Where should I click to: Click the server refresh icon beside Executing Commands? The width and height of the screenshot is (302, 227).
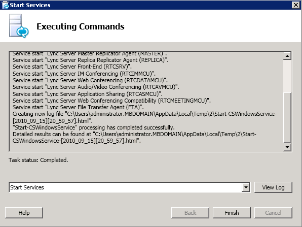pyautogui.click(x=19, y=26)
